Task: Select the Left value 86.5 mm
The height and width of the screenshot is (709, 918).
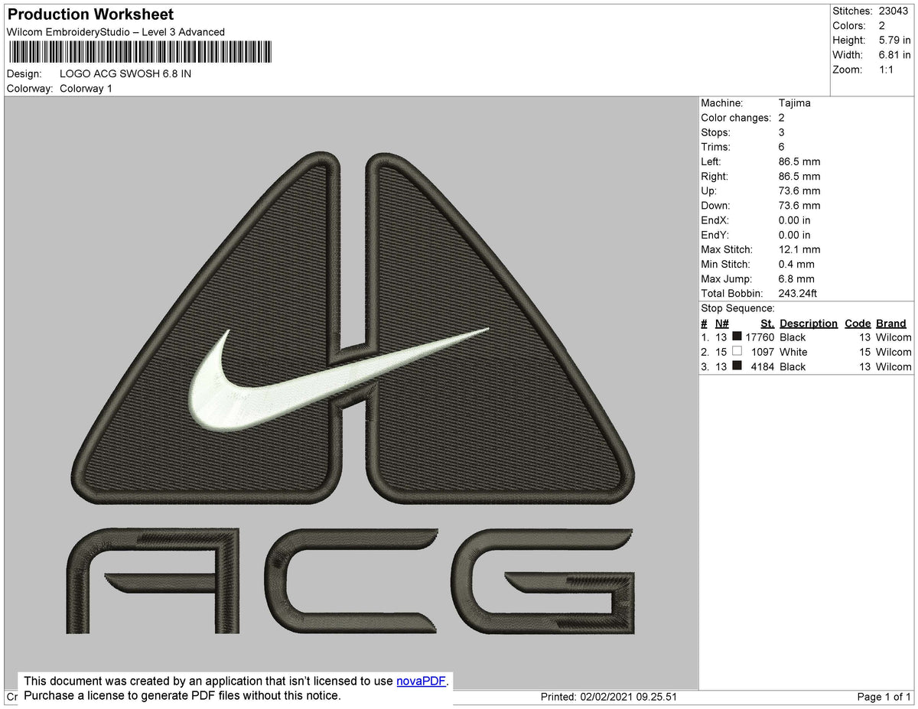Action: point(799,162)
